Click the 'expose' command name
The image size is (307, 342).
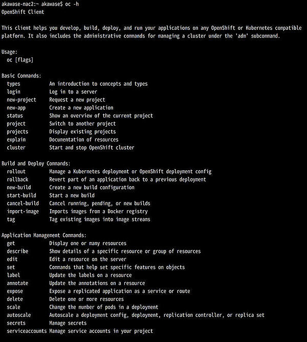(15, 291)
